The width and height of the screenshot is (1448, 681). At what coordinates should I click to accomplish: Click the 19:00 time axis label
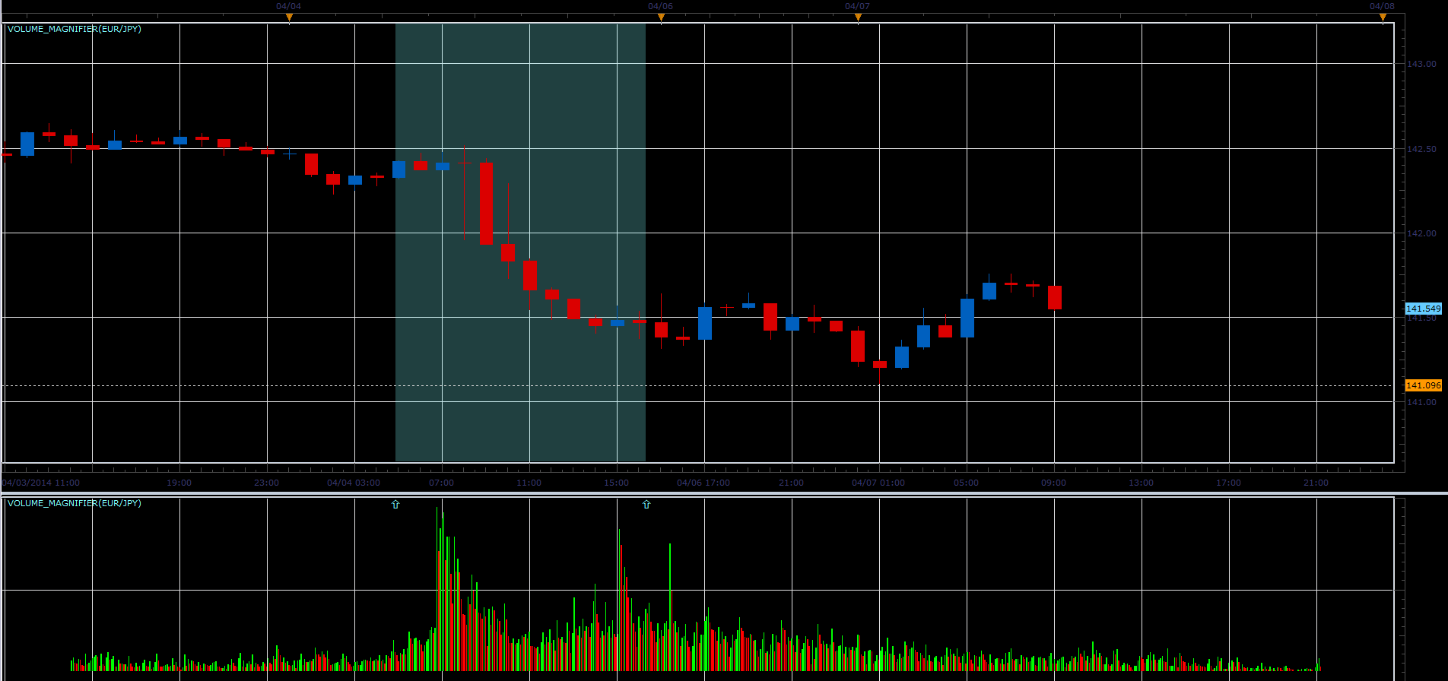179,483
